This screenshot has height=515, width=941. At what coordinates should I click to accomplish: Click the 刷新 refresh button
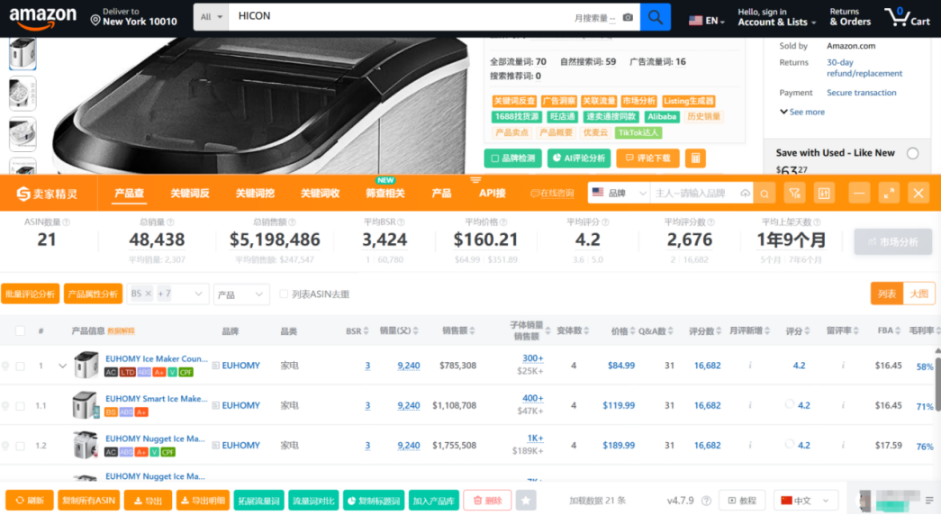(30, 500)
